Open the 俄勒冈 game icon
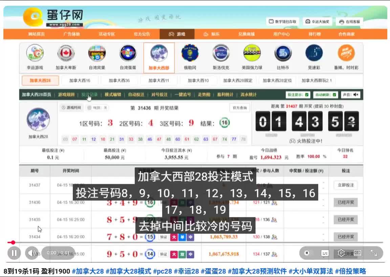This screenshot has height=277, width=390. click(x=190, y=57)
